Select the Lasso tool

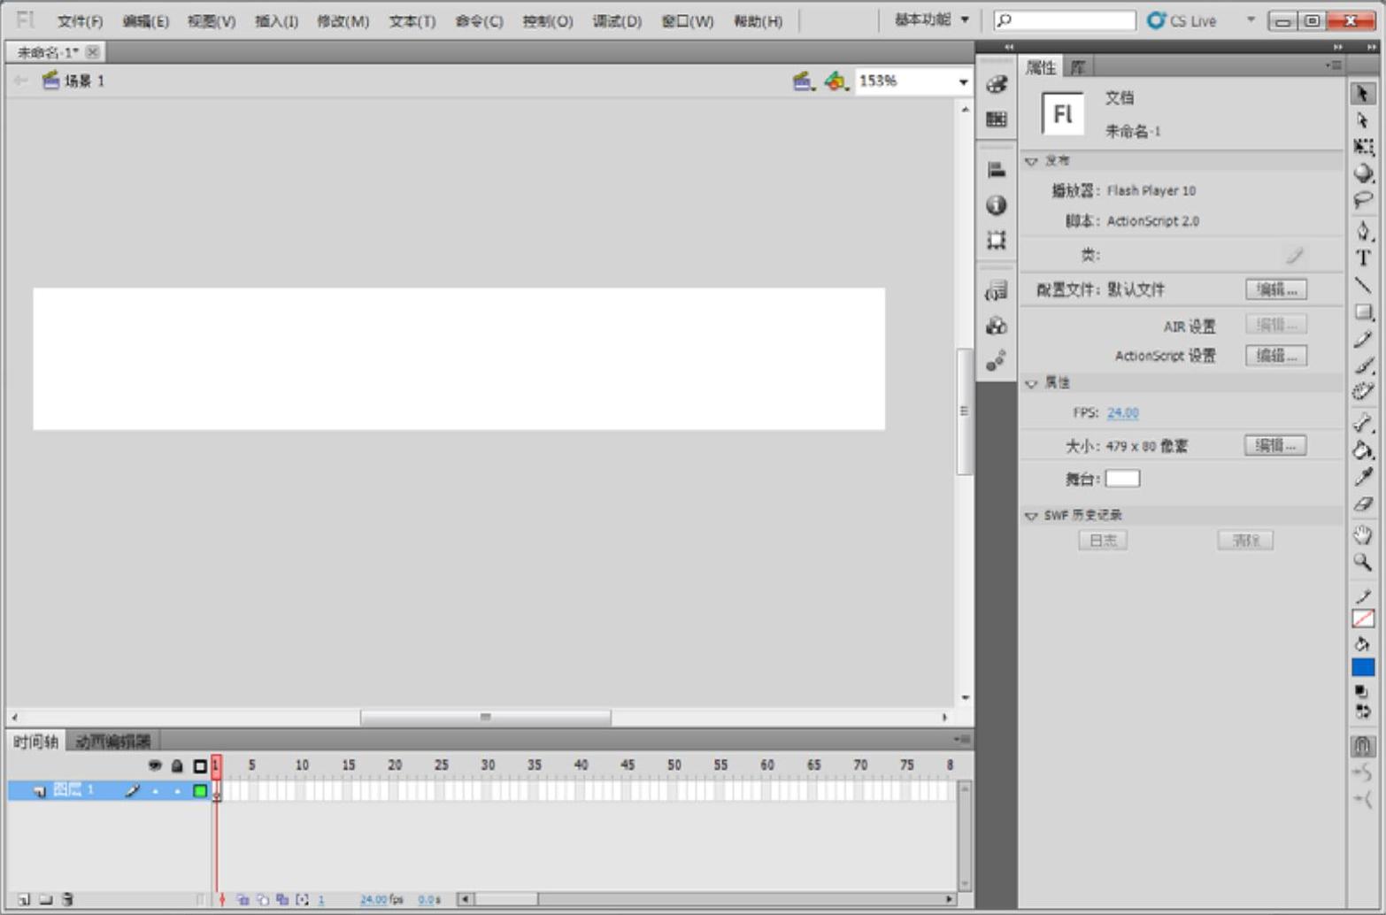[1363, 201]
